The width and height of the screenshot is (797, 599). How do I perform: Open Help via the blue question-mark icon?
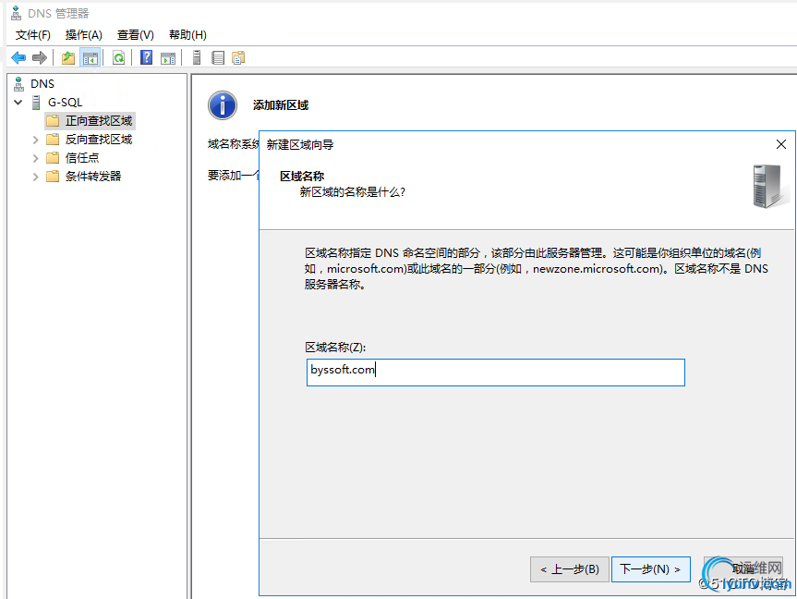tap(147, 57)
